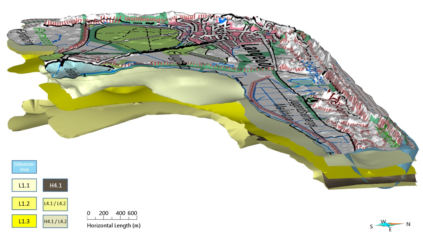Choose the bright yellow L1.3 legend swatch

[x=25, y=222]
